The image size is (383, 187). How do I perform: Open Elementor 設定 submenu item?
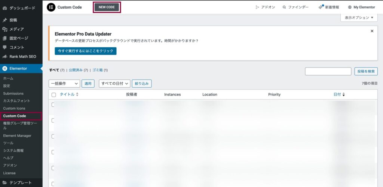7,86
